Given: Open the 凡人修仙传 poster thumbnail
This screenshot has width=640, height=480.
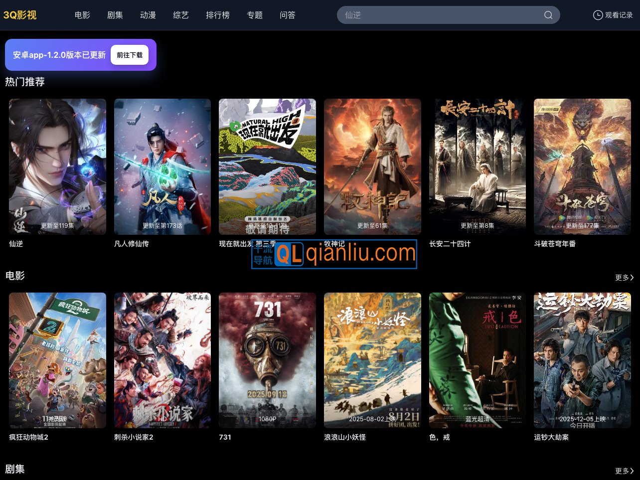Looking at the screenshot, I should [162, 166].
